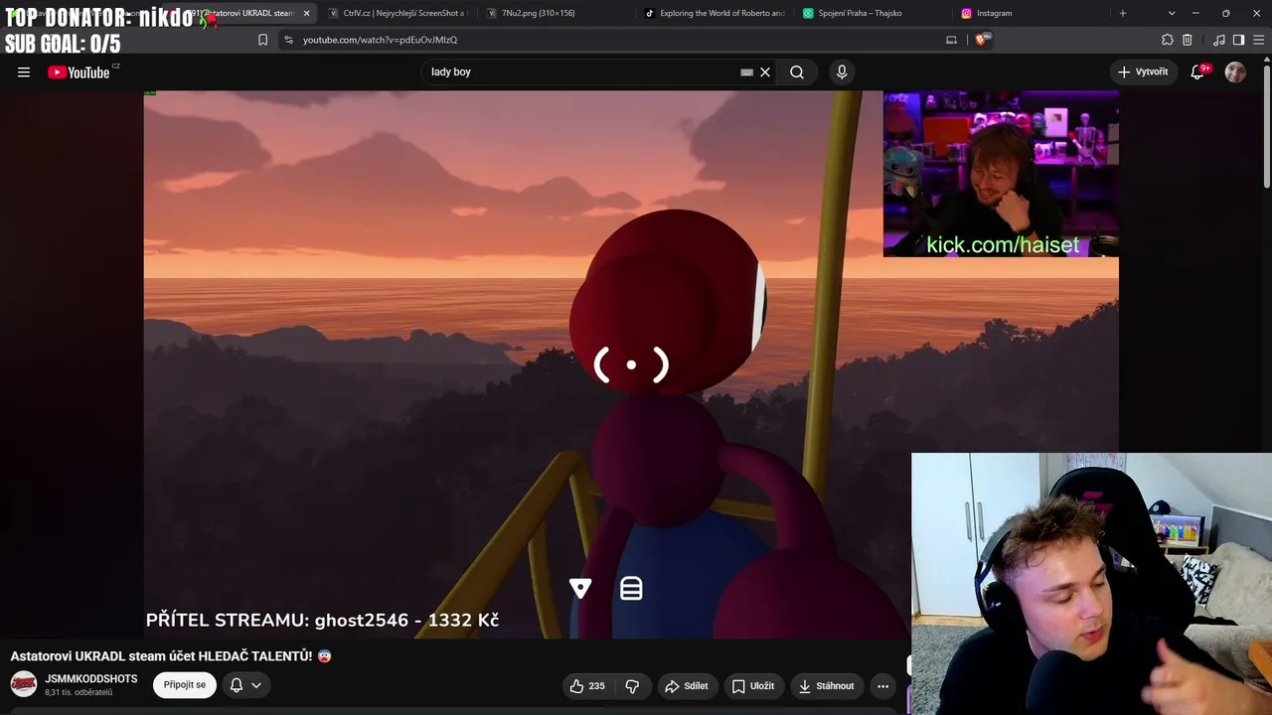
Task: Switch to the Instagram tab
Action: pyautogui.click(x=1032, y=13)
